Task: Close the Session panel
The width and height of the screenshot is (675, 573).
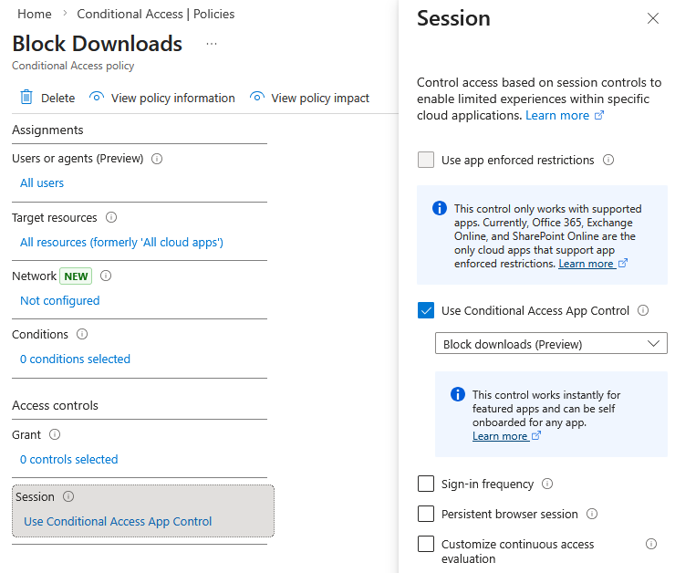Action: [x=653, y=18]
